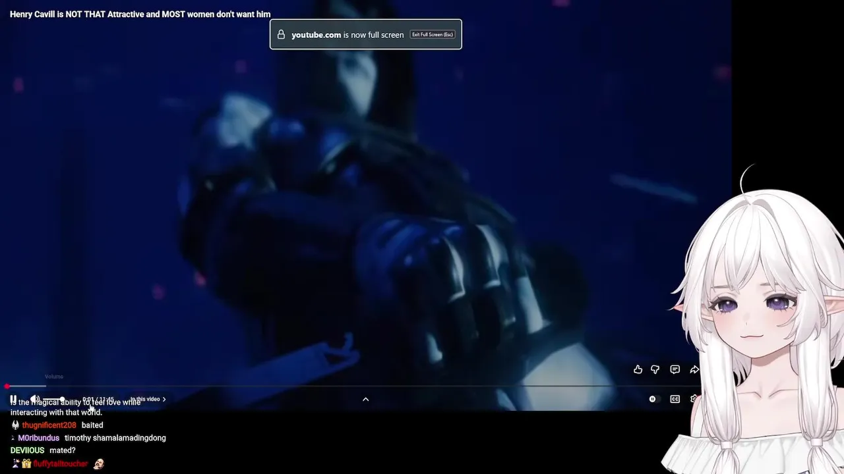Select chat username DEVIIOUS

point(27,450)
